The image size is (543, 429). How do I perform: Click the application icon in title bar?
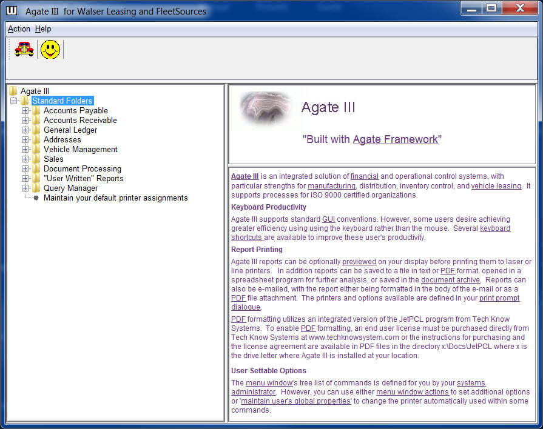12,11
